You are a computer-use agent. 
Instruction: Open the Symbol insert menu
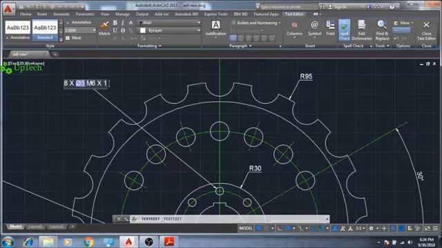(x=314, y=29)
